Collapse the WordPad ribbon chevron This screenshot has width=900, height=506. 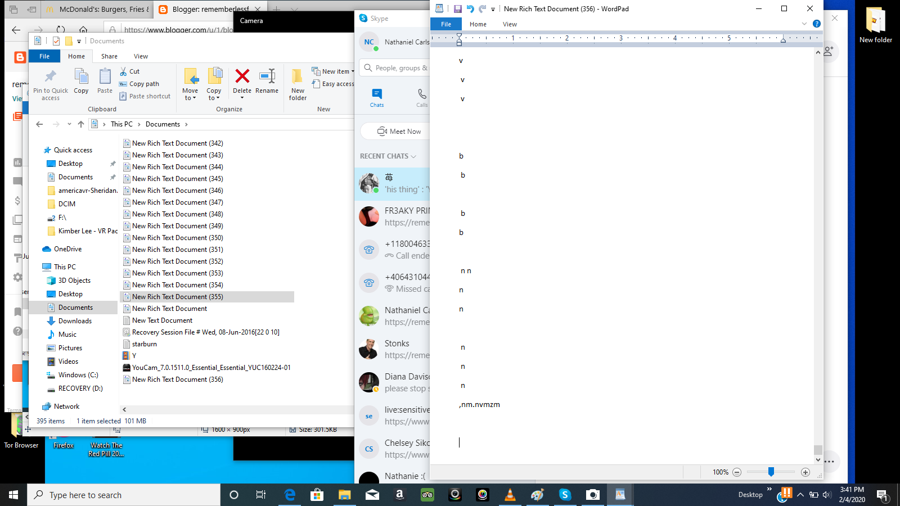[804, 24]
